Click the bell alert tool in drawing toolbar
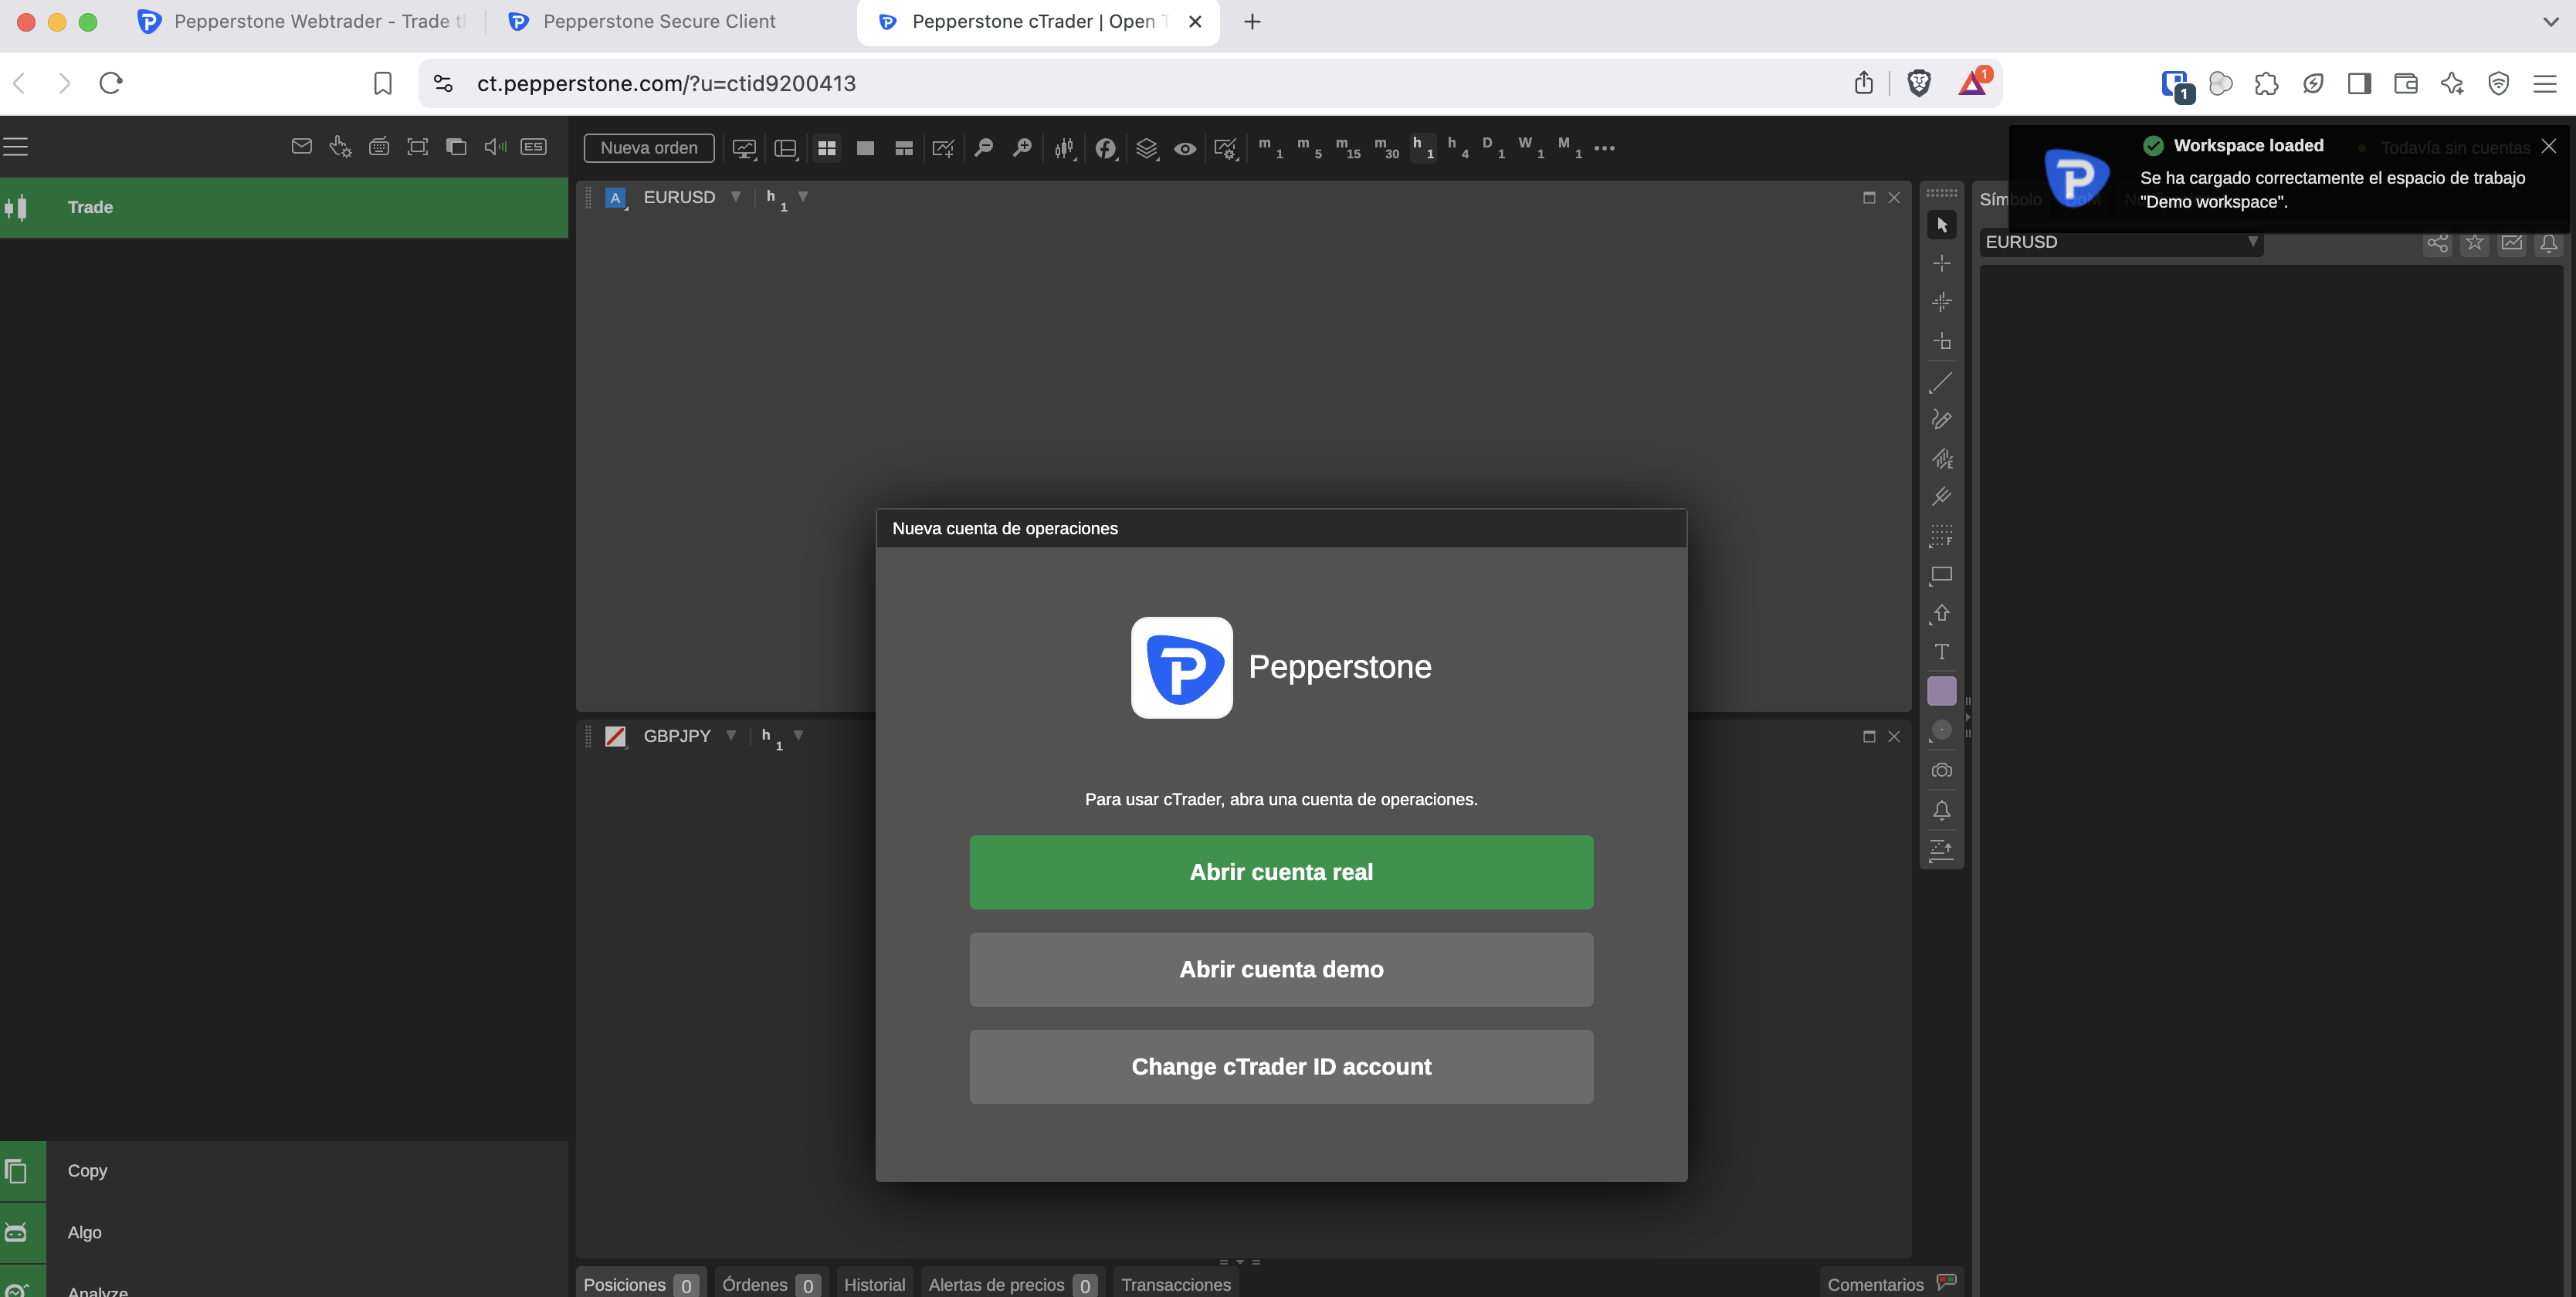Image resolution: width=2576 pixels, height=1297 pixels. (x=1941, y=810)
